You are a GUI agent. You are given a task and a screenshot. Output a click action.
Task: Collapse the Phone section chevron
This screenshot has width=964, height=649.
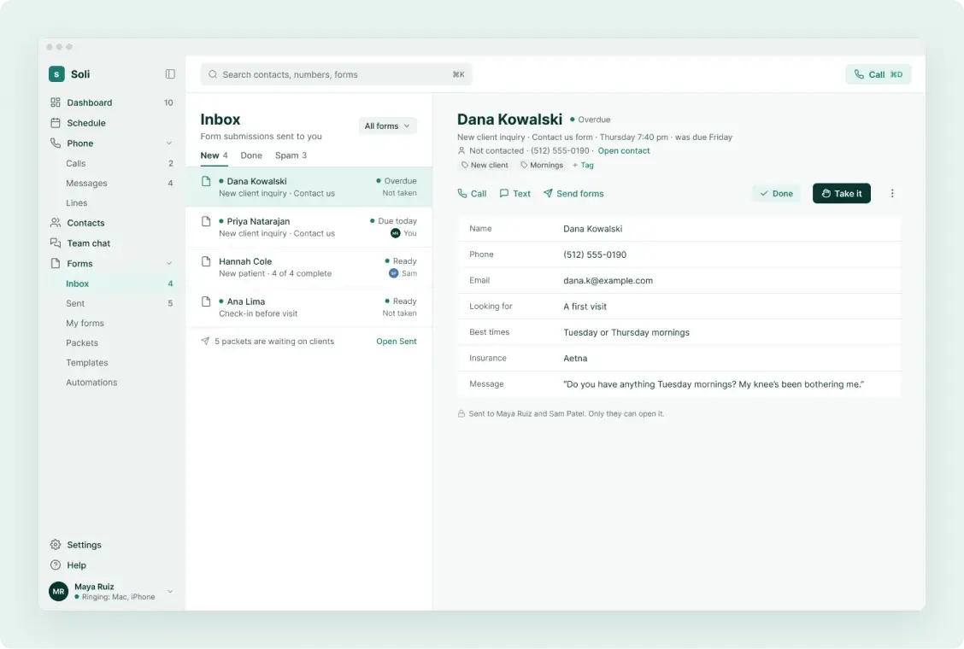(169, 143)
